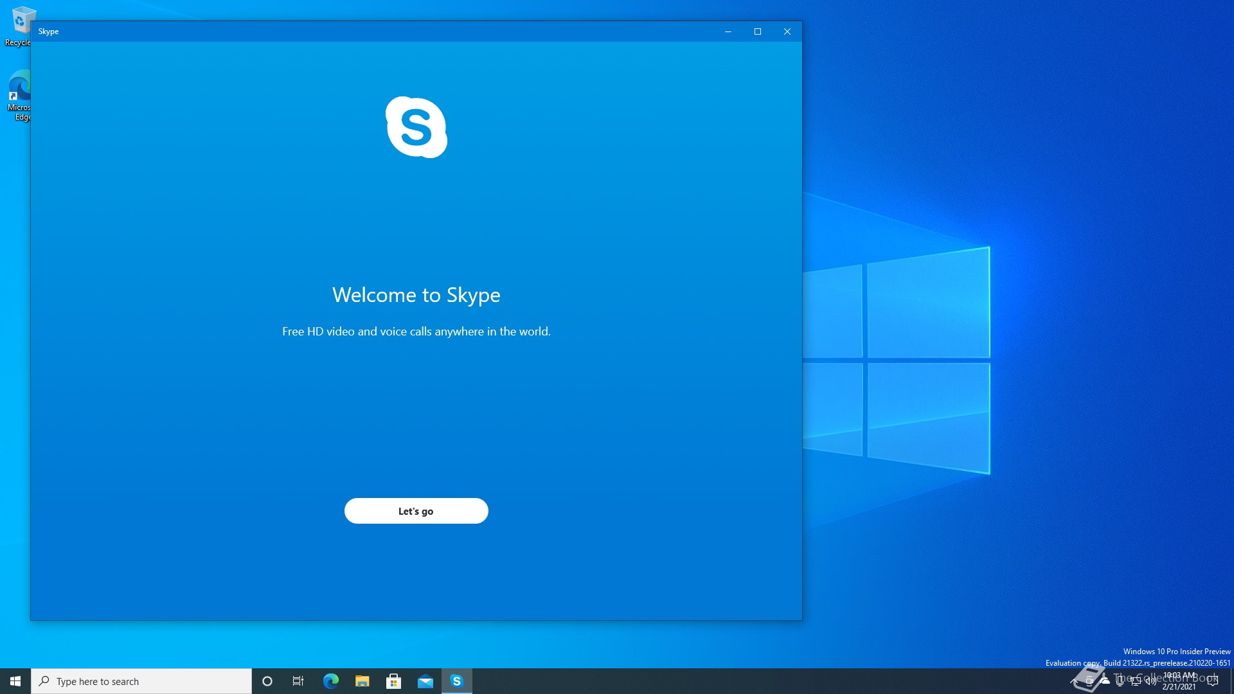Click the Welcome to Skype heading

(416, 294)
